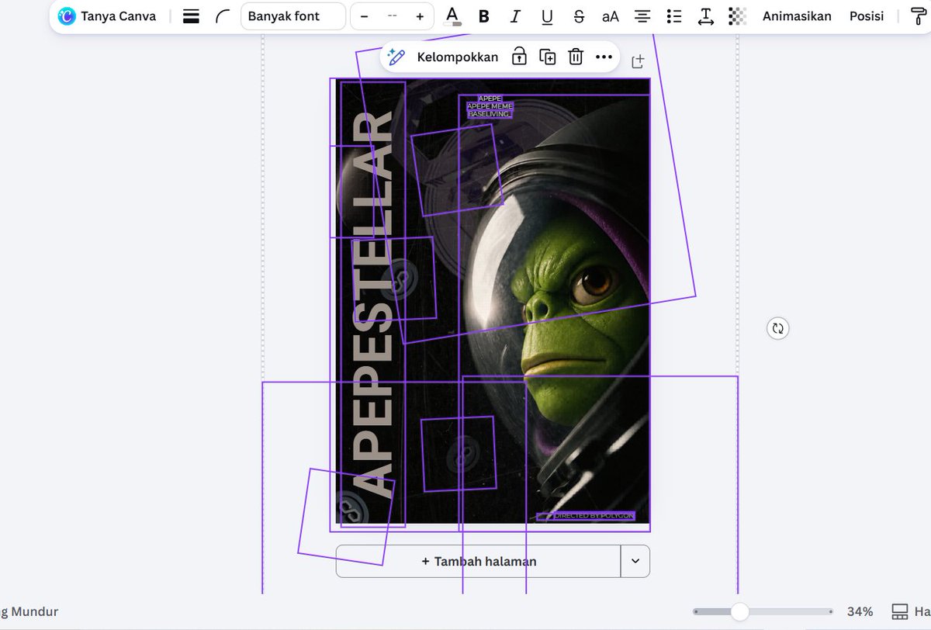Select the APEPE MEME text line
Image resolution: width=931 pixels, height=630 pixels.
(490, 106)
